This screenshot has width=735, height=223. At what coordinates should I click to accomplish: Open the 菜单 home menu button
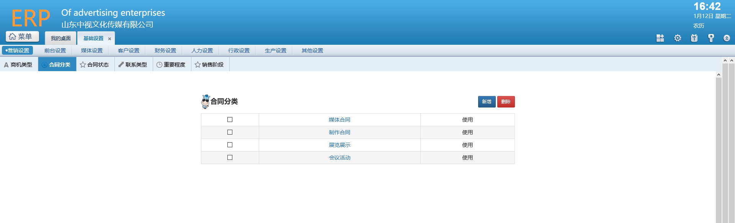(22, 36)
